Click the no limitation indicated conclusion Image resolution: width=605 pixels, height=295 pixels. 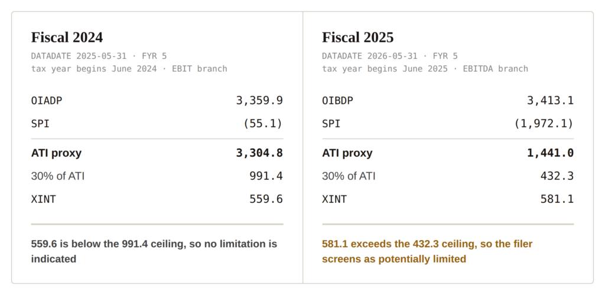[x=154, y=251]
